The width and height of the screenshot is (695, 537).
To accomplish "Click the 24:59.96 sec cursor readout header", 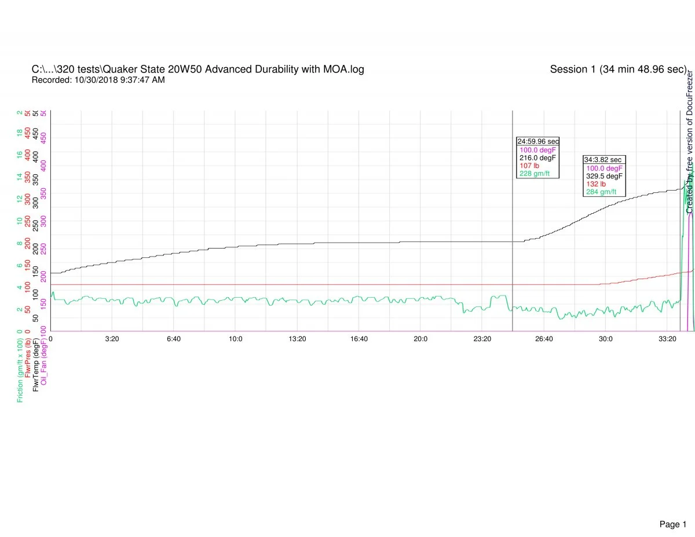I will tap(538, 141).
